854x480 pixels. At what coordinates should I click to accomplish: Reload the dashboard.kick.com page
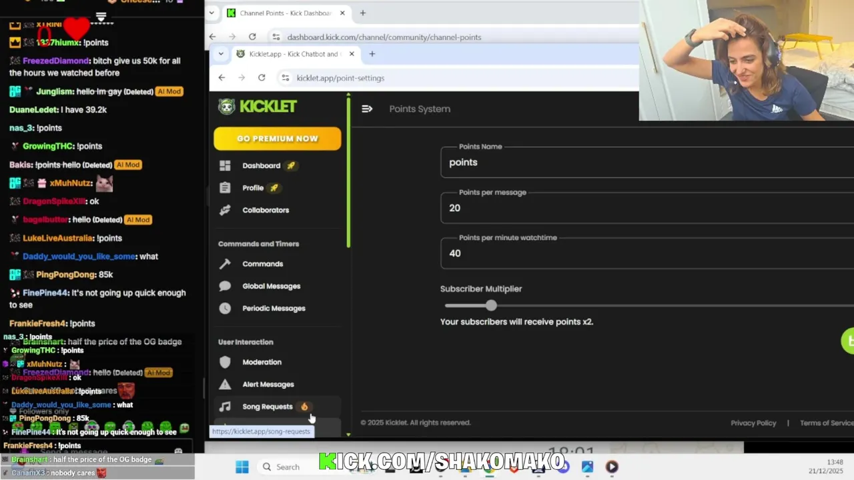click(252, 37)
